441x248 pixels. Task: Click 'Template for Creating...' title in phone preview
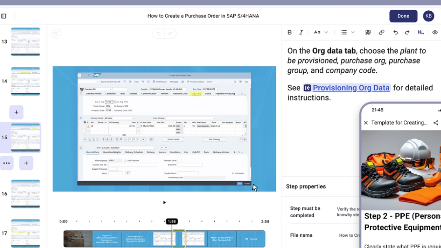click(x=399, y=123)
